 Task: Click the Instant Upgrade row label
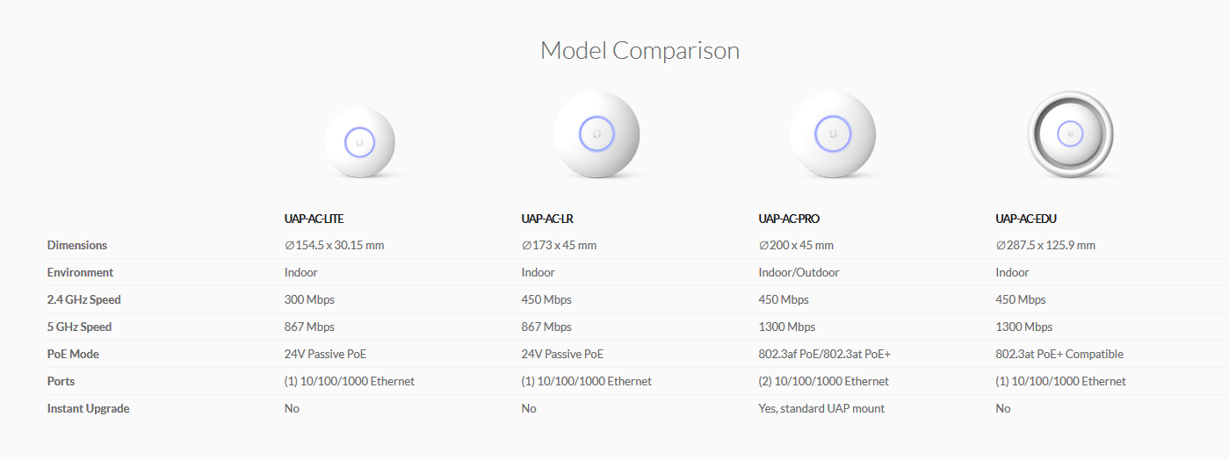[x=89, y=409]
